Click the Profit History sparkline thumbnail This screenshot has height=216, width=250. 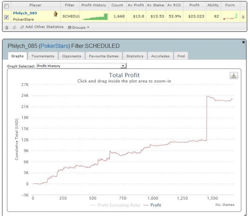click(95, 16)
